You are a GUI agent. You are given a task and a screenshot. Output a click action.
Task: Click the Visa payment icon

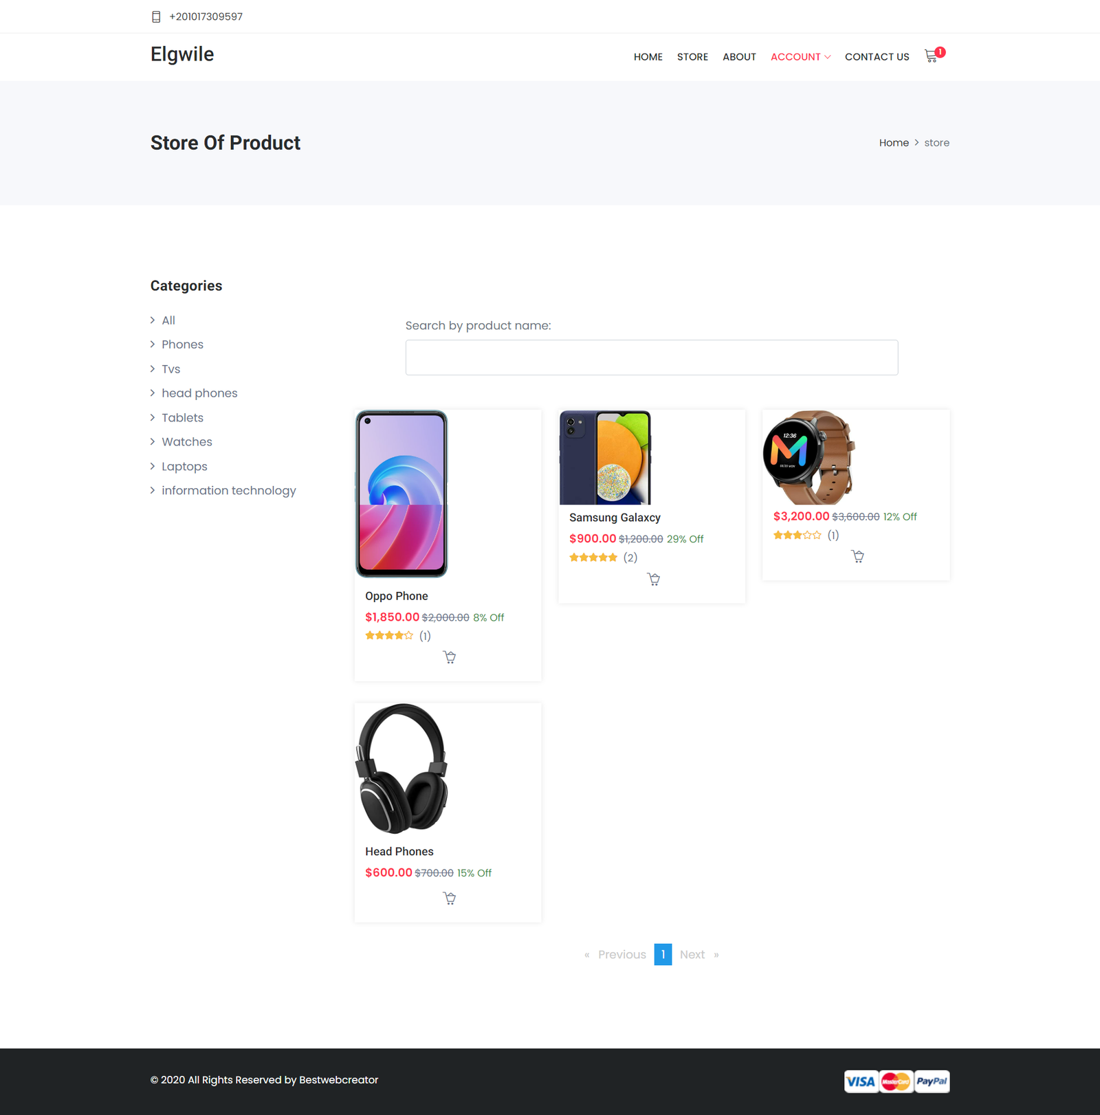coord(861,1081)
